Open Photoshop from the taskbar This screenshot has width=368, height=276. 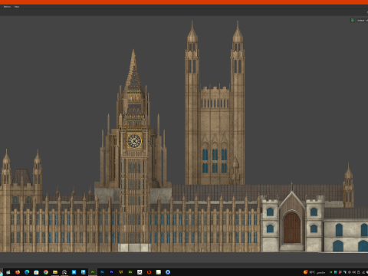tap(102, 272)
